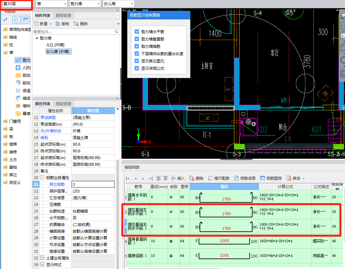Click the search component input field
This screenshot has width=345, height=269.
click(73, 32)
